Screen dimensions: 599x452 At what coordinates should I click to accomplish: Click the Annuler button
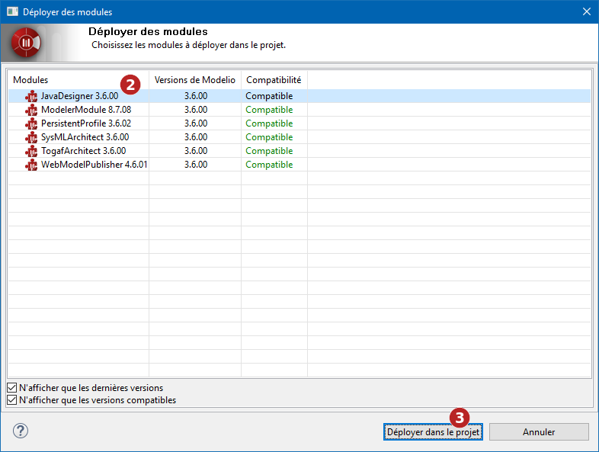tap(539, 431)
